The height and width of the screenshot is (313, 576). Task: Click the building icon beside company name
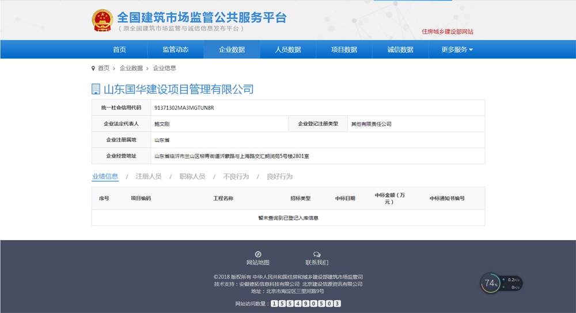point(96,89)
